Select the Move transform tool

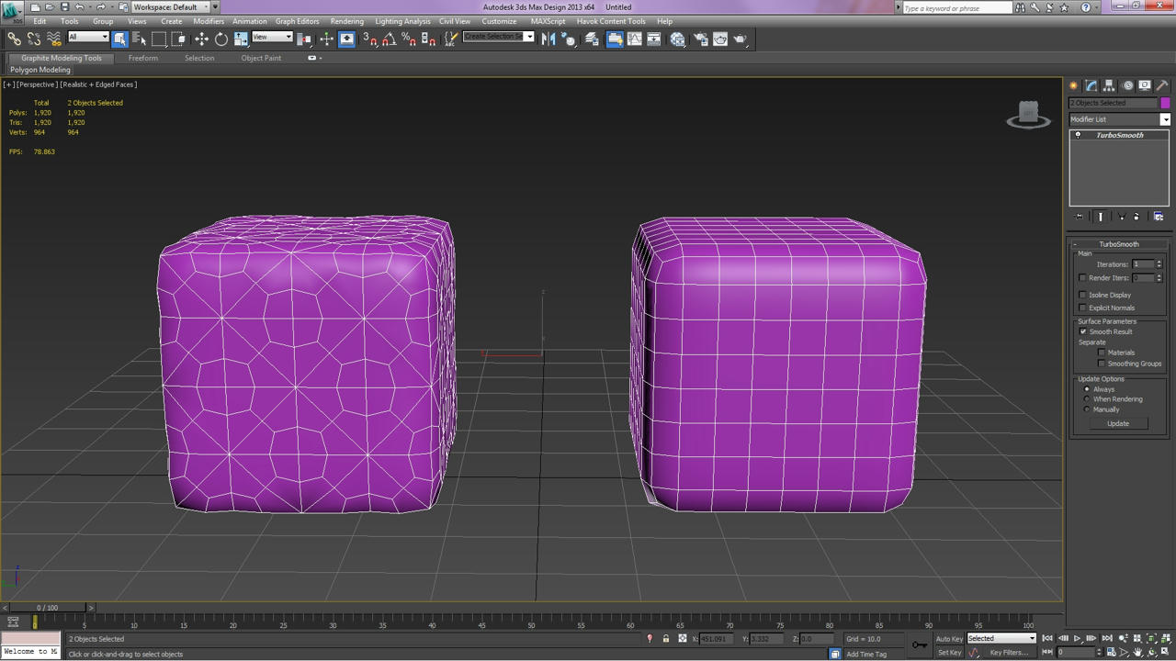pyautogui.click(x=201, y=39)
